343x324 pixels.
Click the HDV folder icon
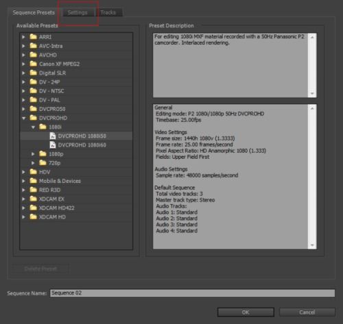34,172
